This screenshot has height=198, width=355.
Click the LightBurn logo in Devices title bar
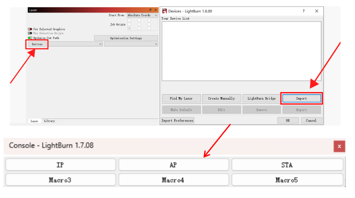coord(164,11)
